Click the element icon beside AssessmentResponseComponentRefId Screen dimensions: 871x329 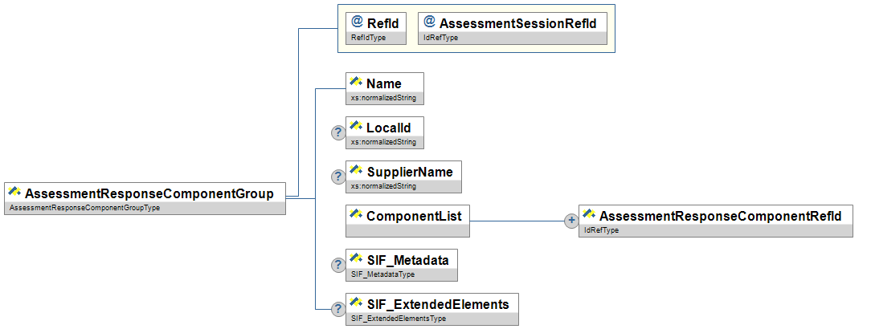[590, 215]
